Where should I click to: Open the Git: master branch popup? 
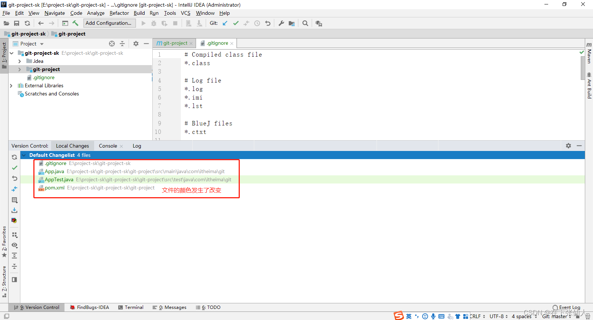tap(556, 316)
